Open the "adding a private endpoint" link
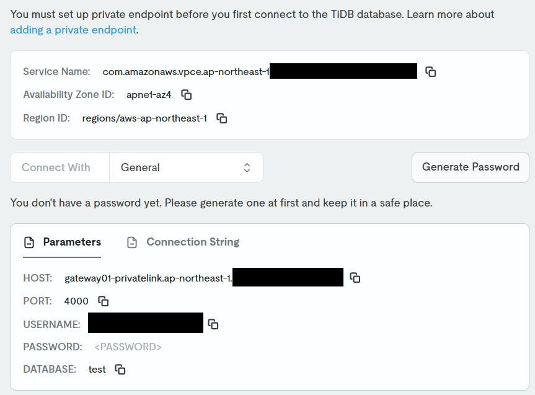The height and width of the screenshot is (395, 535). 73,29
